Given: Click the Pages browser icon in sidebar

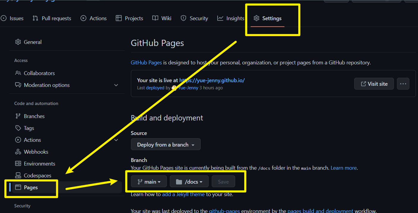Looking at the screenshot, I should (x=18, y=187).
